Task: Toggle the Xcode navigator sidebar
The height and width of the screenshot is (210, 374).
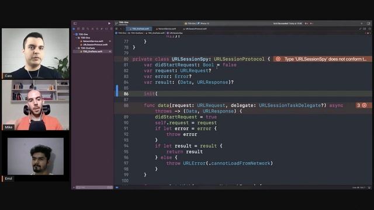Action: pyautogui.click(x=75, y=23)
